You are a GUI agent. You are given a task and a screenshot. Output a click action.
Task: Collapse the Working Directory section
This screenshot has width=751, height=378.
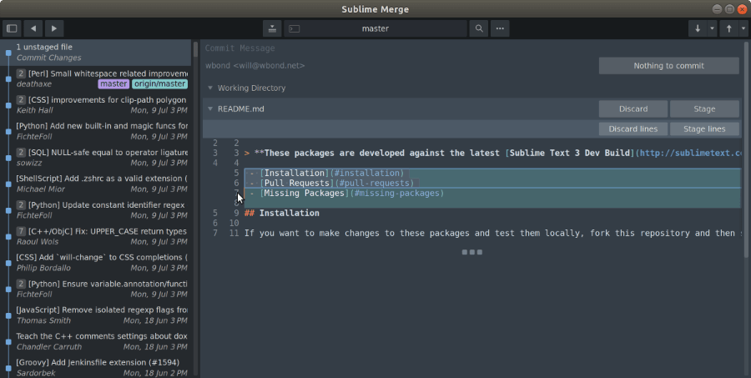[x=209, y=88]
